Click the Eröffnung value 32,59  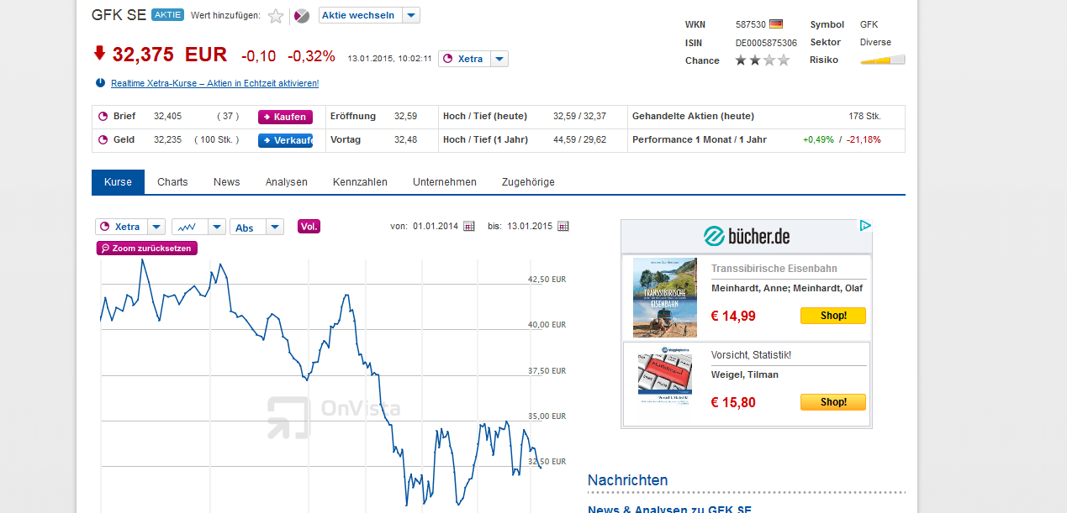(405, 116)
